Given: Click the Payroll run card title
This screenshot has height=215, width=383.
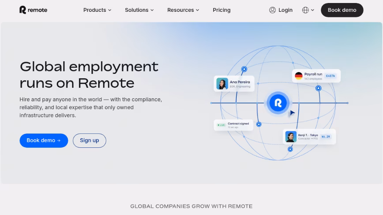Looking at the screenshot, I should click(313, 74).
